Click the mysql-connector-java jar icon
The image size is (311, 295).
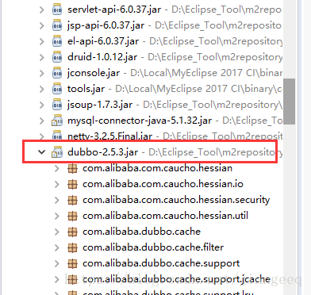pos(57,121)
